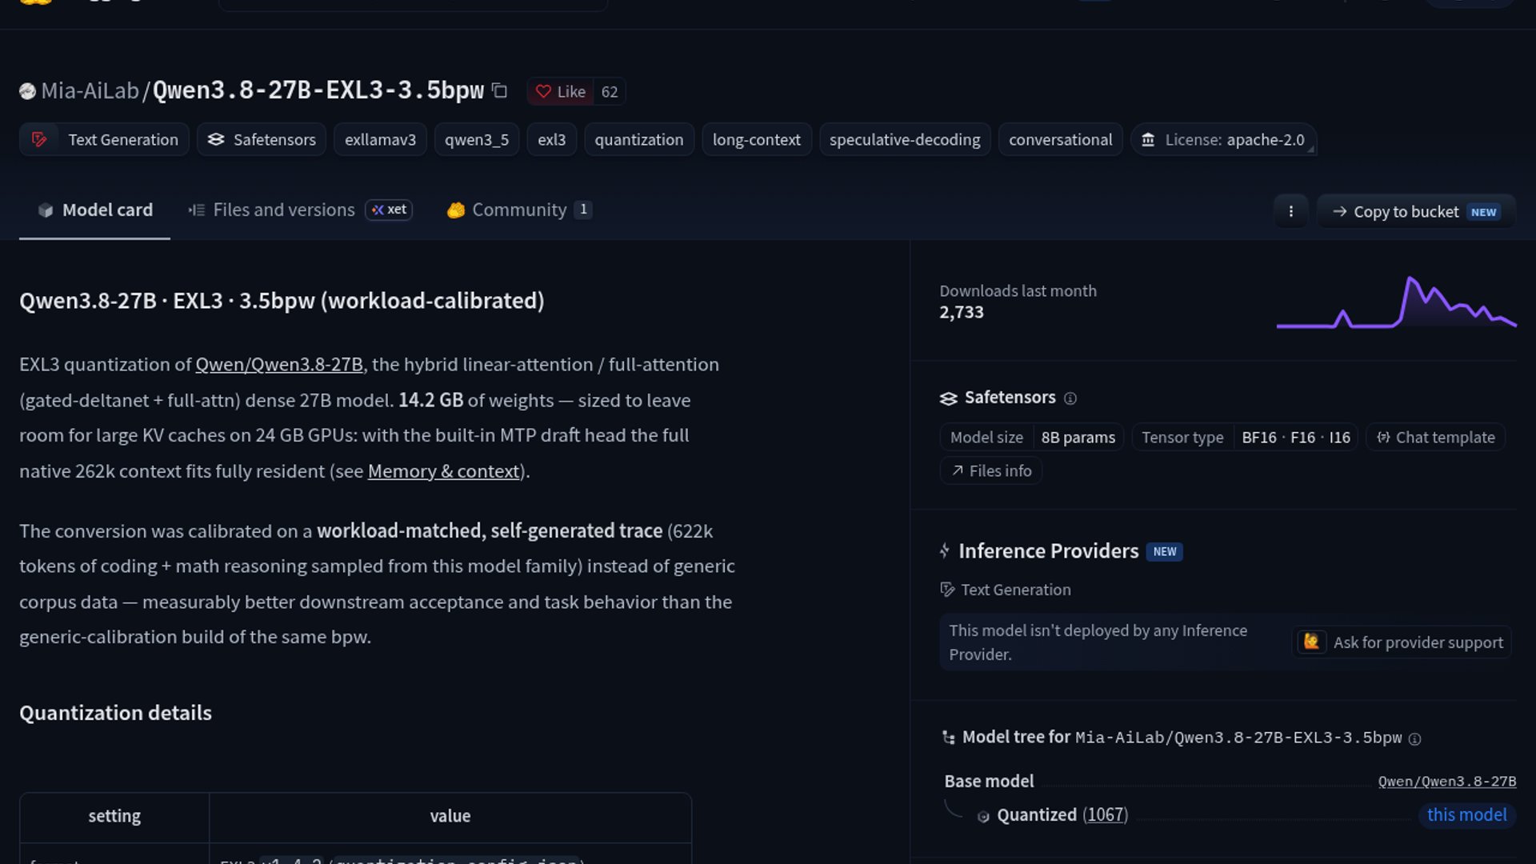This screenshot has width=1536, height=864.
Task: Follow the Memory & context link
Action: point(444,471)
